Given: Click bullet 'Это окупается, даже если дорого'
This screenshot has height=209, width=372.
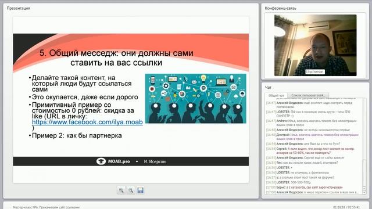Looking at the screenshot, I should pos(85,97).
